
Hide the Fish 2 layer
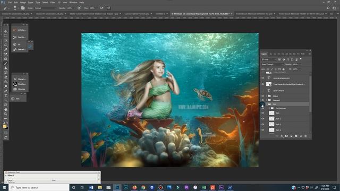click(x=262, y=119)
